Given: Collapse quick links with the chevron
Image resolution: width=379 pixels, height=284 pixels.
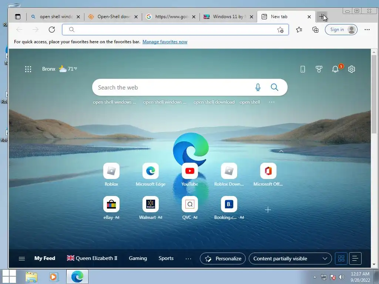Looking at the screenshot, I should click(281, 151).
